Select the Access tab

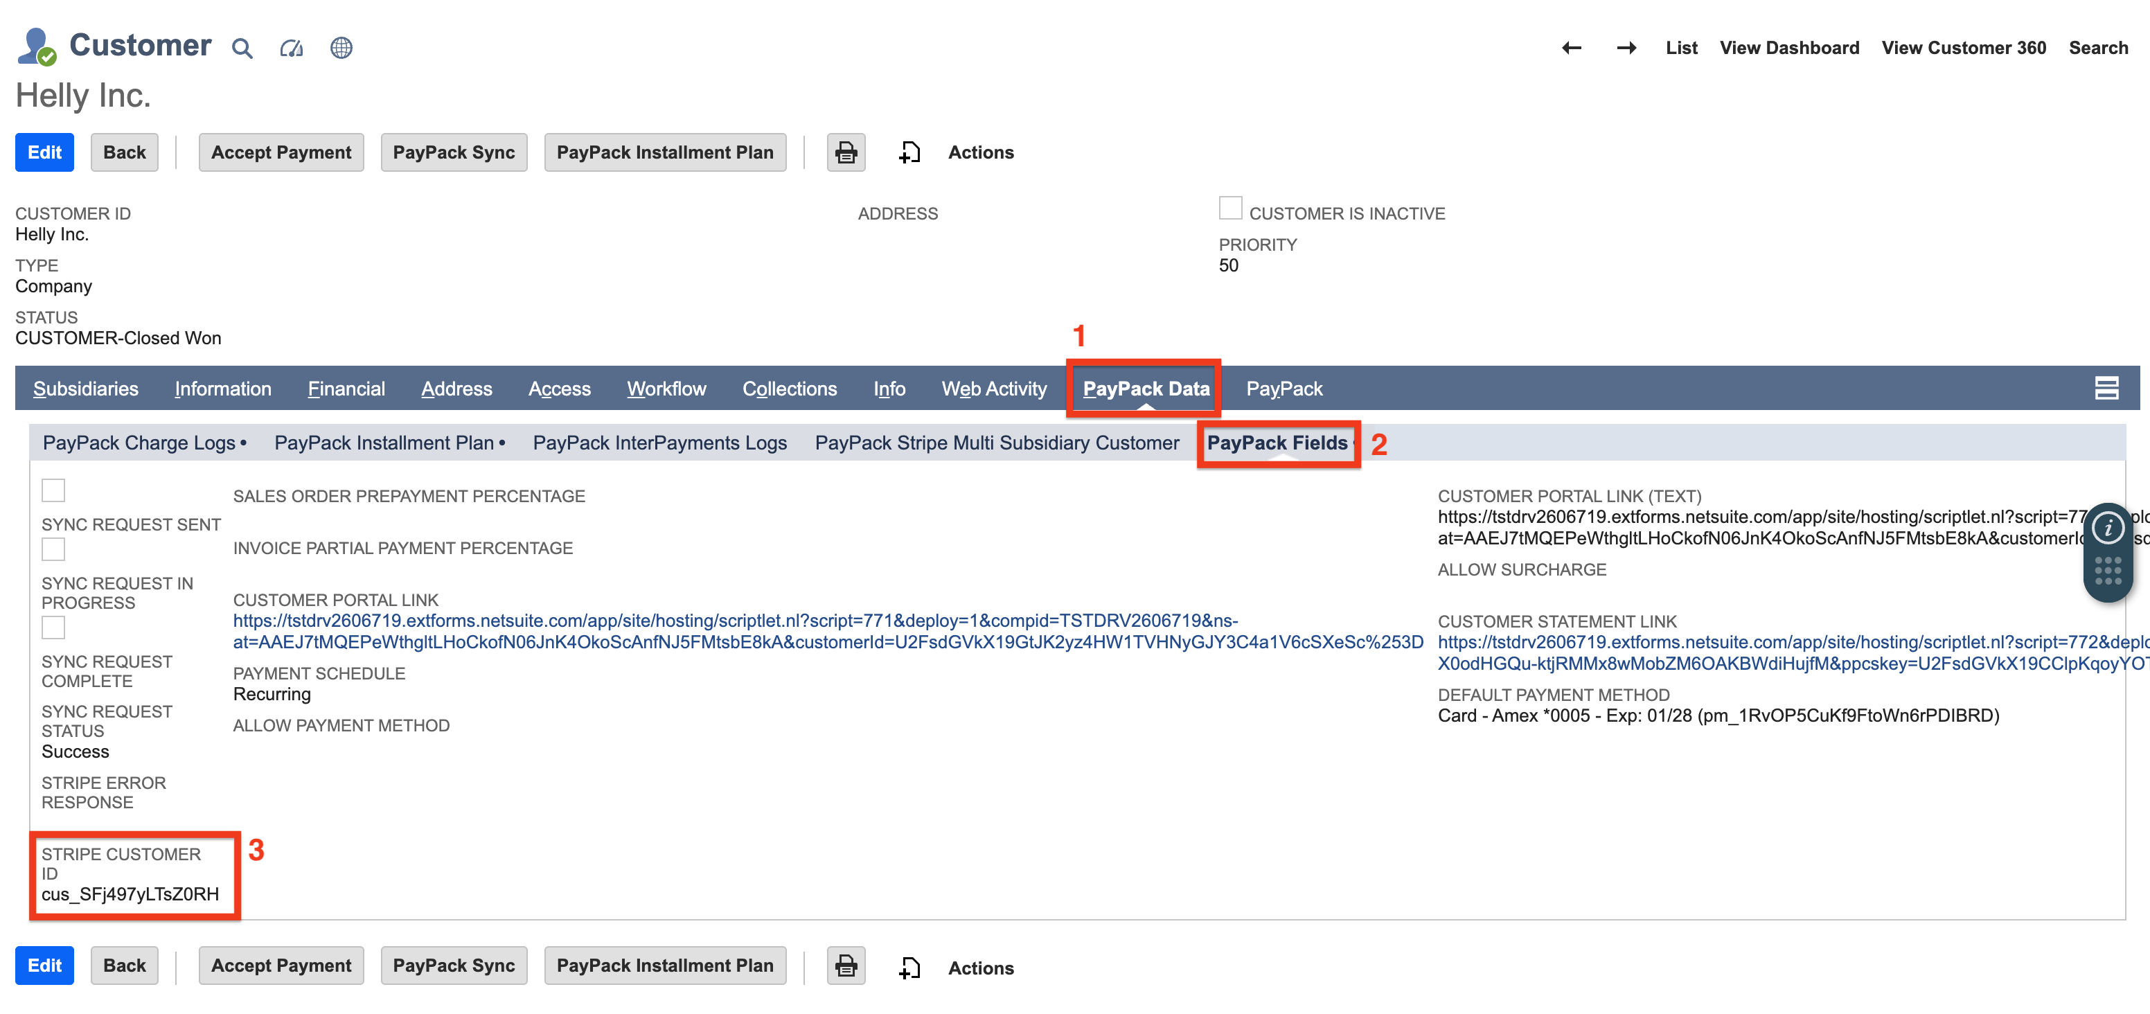(559, 389)
